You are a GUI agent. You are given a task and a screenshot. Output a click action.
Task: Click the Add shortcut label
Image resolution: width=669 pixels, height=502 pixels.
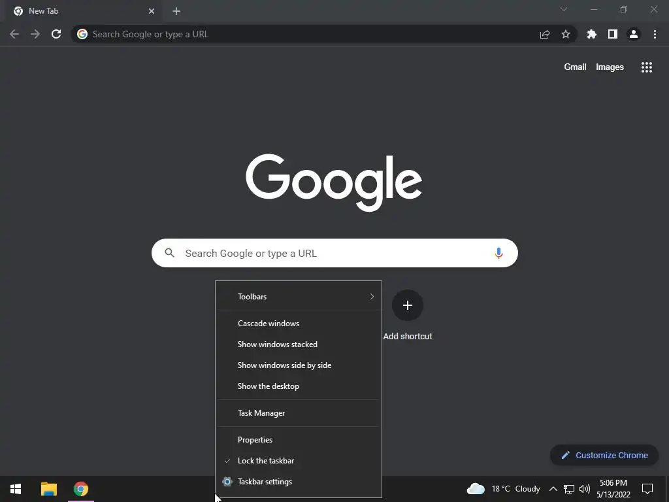408,337
